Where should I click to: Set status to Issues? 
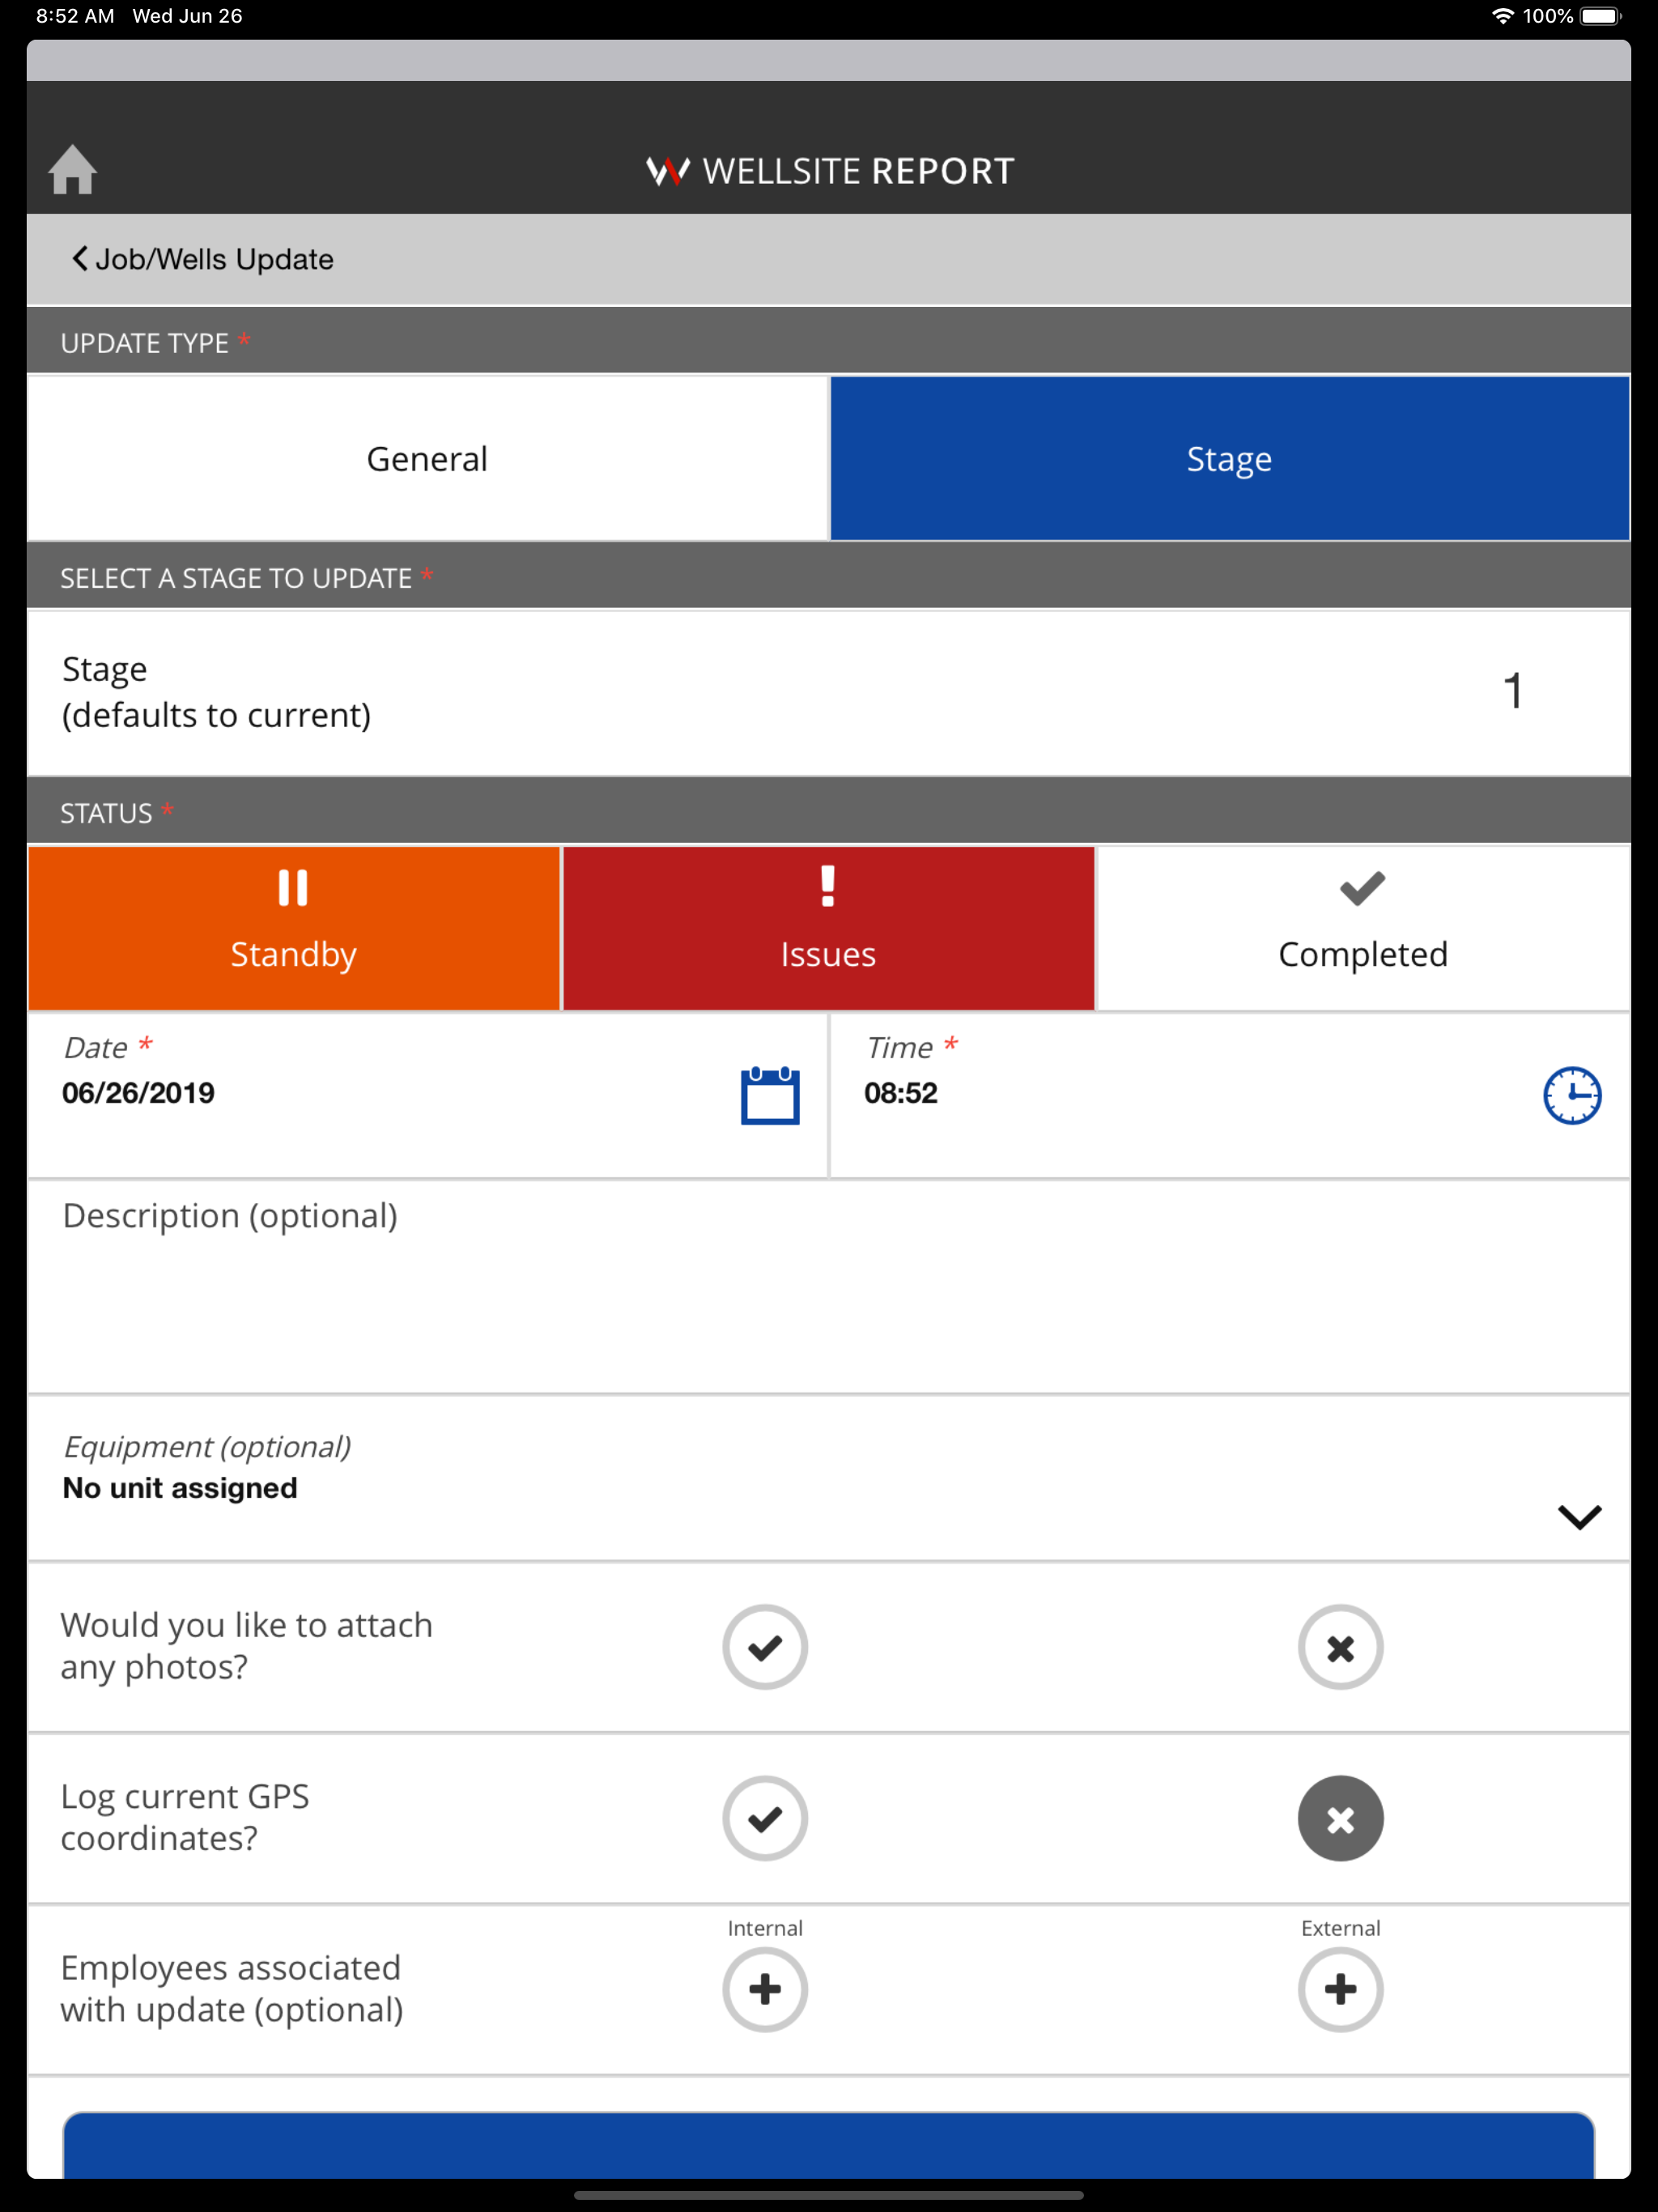tap(829, 928)
